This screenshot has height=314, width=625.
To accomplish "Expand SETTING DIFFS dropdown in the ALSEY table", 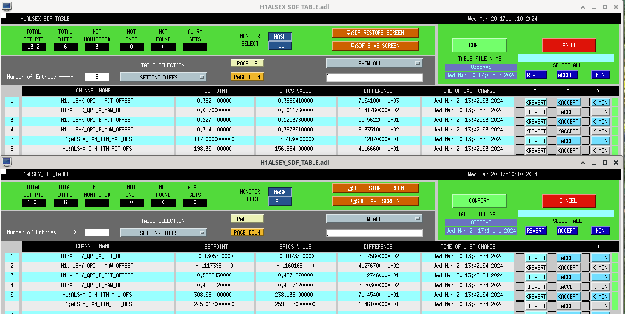I will click(163, 233).
